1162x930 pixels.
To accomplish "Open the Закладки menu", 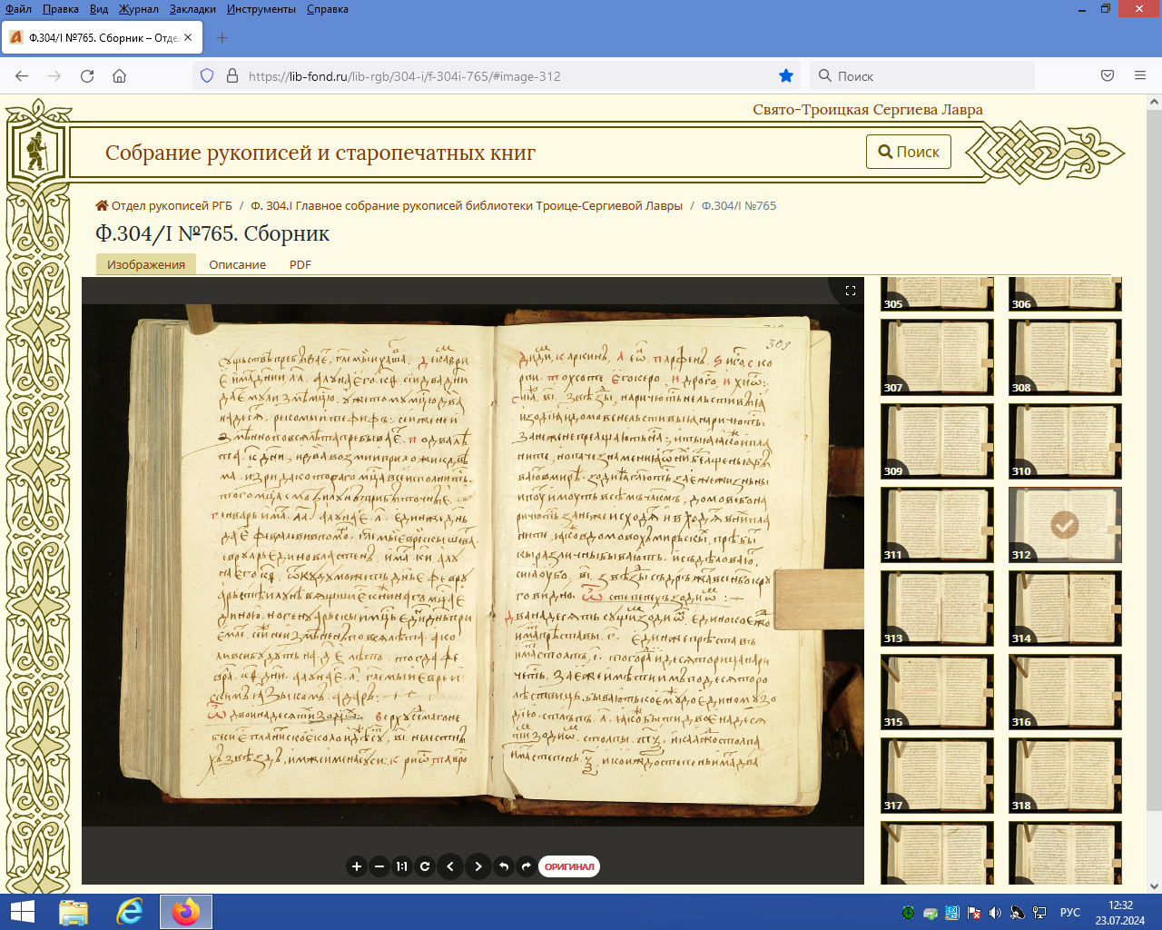I will [x=192, y=9].
